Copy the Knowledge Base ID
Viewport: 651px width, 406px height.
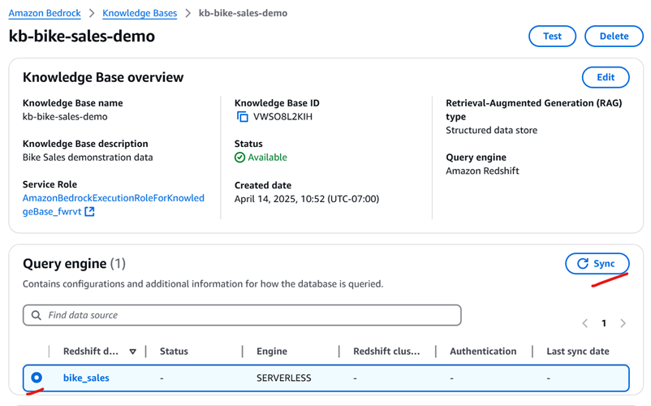coord(242,117)
